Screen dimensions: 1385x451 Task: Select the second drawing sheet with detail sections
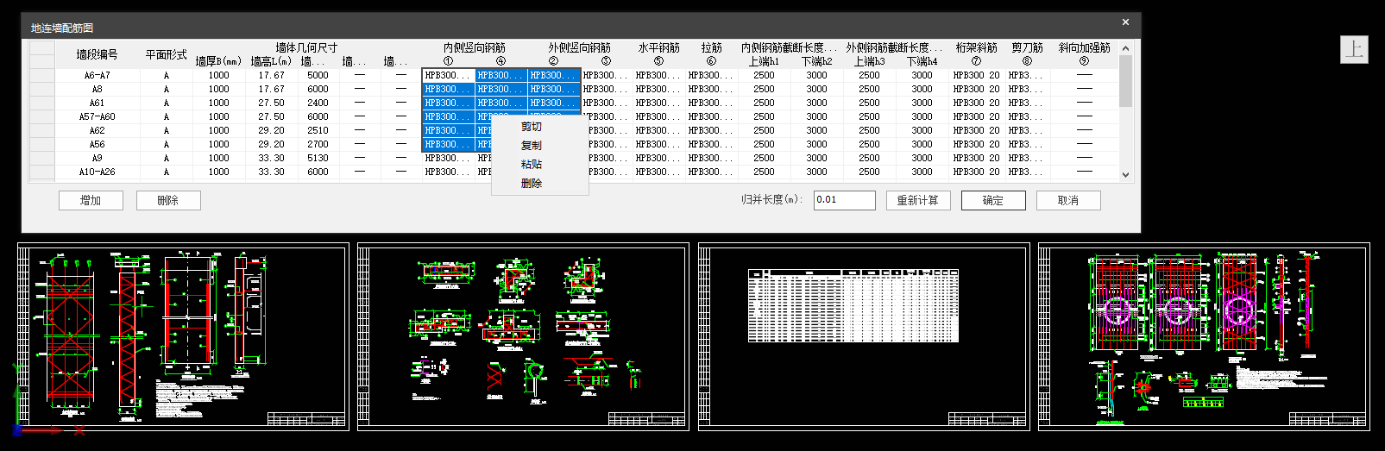tap(523, 336)
